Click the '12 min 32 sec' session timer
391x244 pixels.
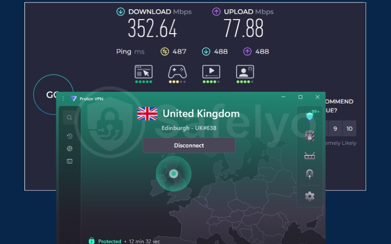pyautogui.click(x=144, y=241)
